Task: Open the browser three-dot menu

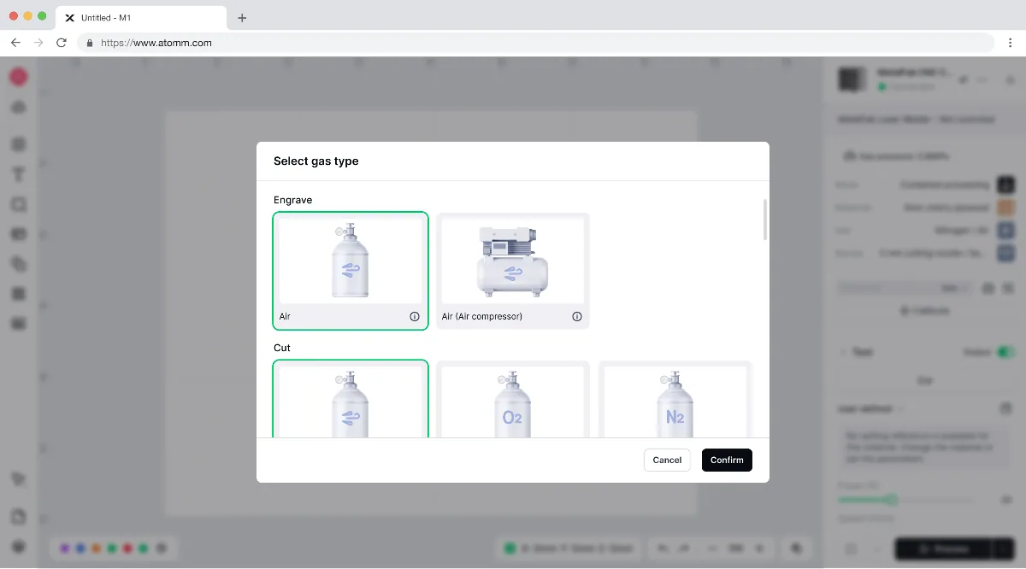Action: [x=1010, y=42]
